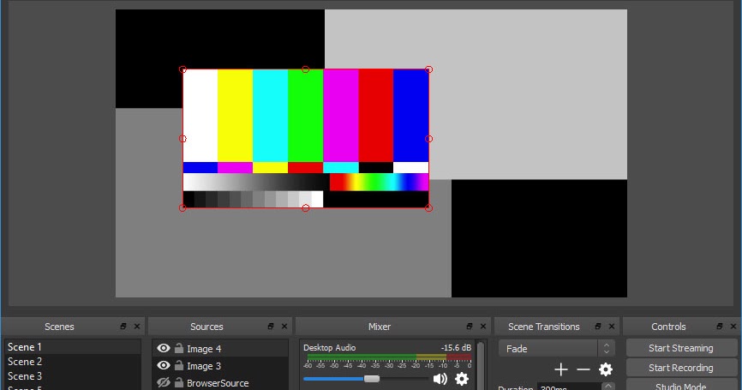Select the Image 3 source name
This screenshot has height=390, width=742.
coord(204,366)
